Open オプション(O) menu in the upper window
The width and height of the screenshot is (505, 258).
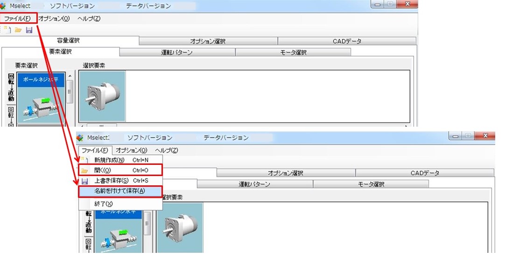pos(54,19)
